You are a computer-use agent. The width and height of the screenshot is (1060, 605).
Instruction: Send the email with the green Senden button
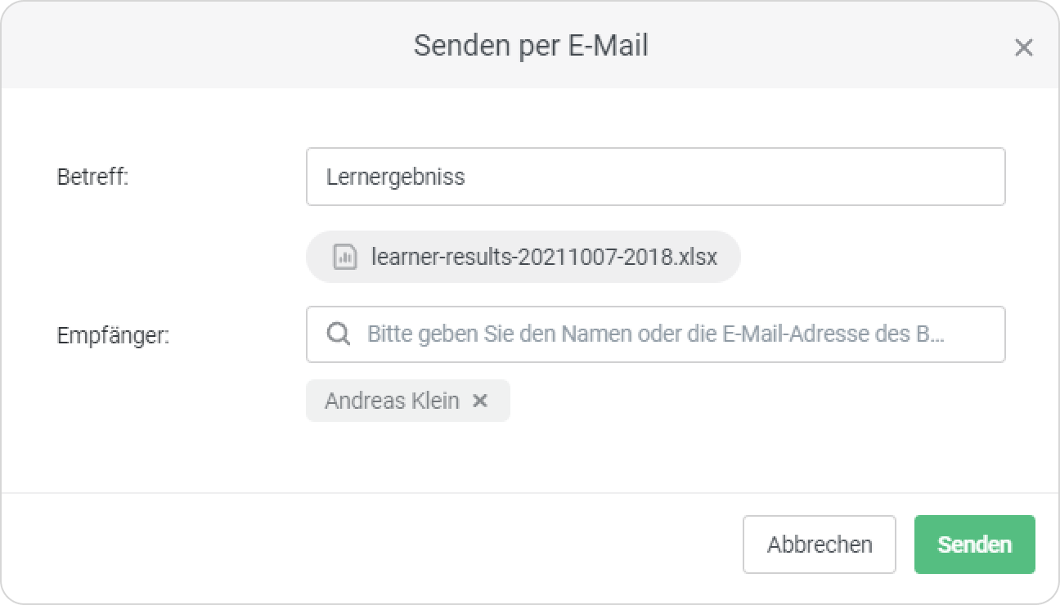click(974, 544)
